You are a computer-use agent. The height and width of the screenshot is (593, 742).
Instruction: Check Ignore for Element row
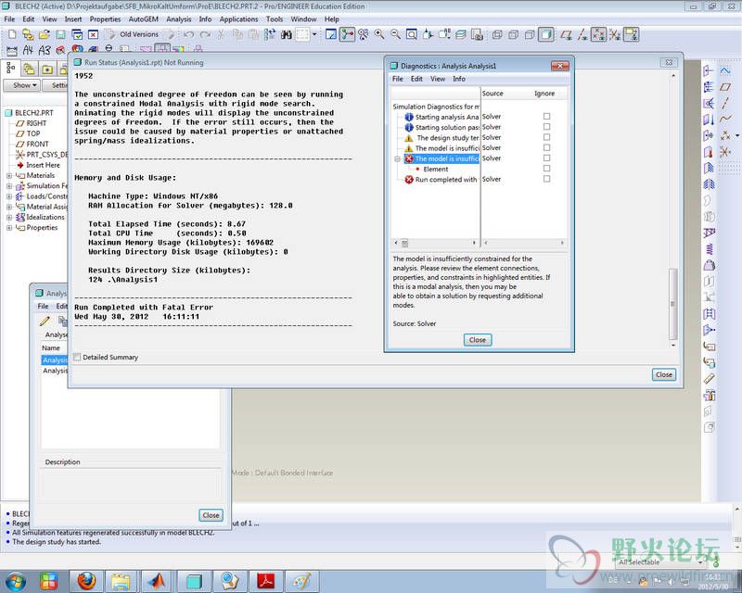546,168
